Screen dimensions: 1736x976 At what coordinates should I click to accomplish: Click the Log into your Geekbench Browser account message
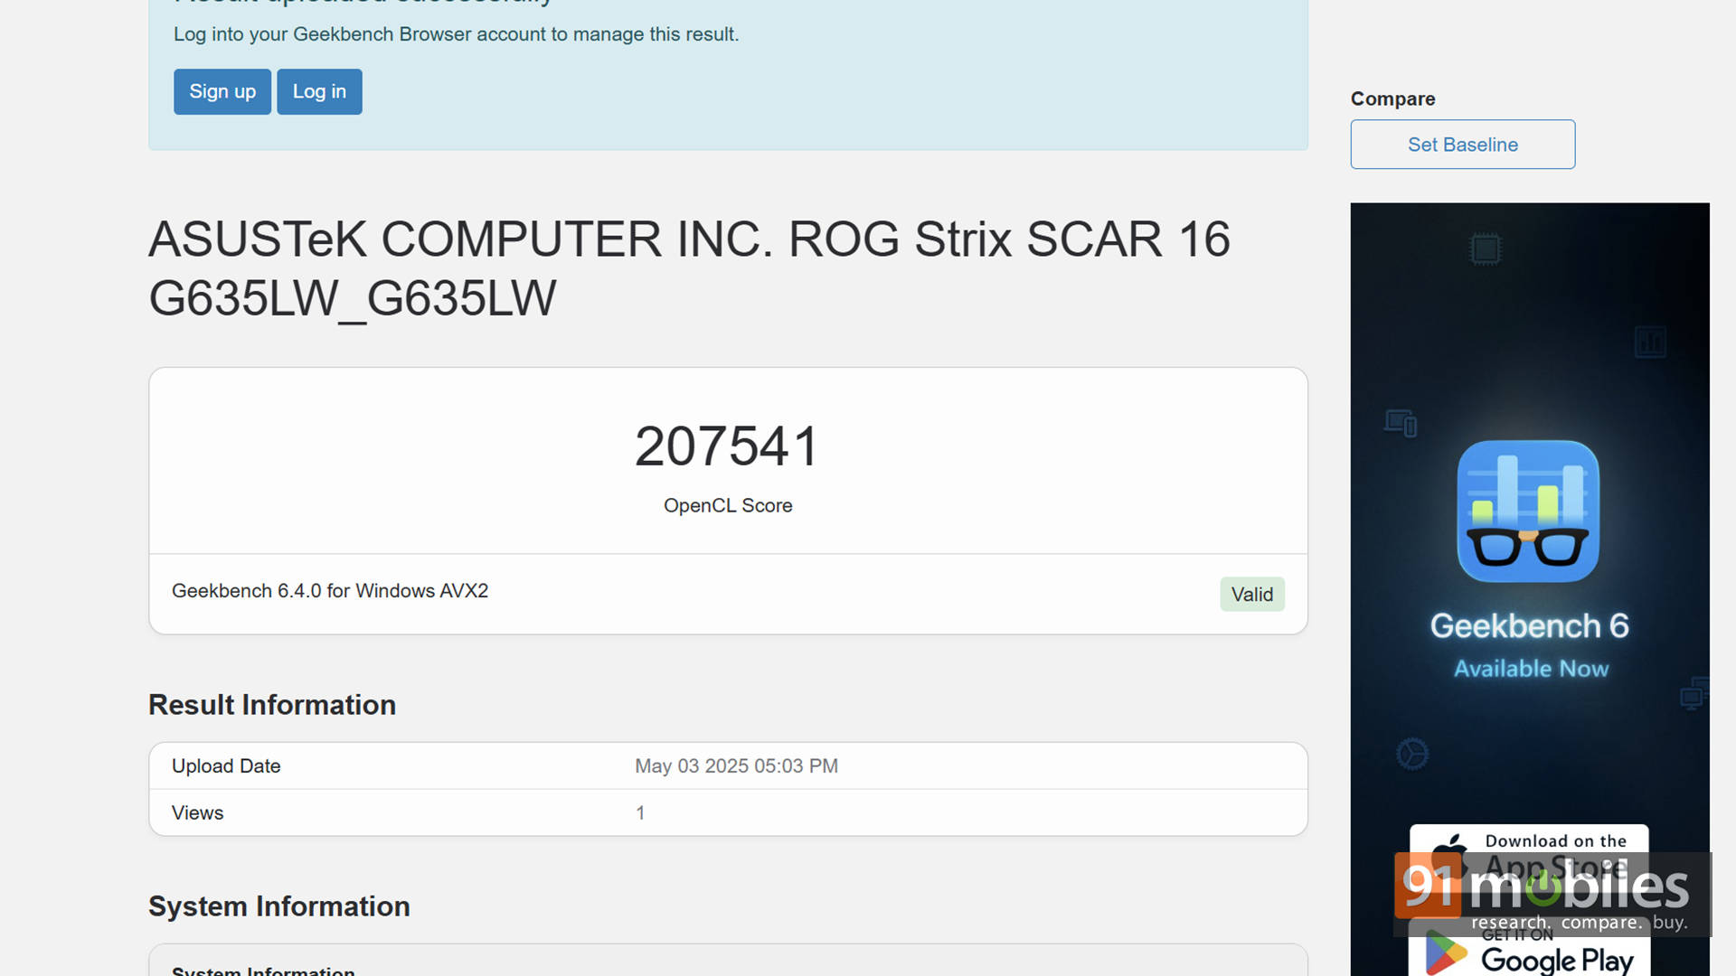(x=457, y=34)
